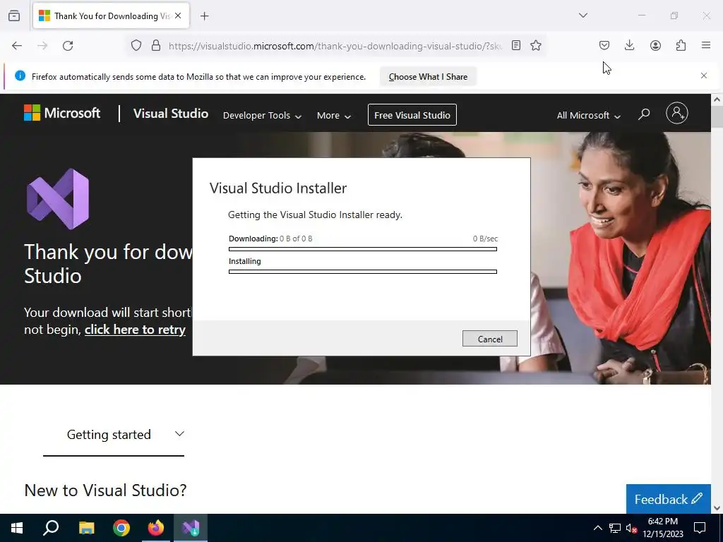Select Visual Studio Installer taskbar icon
Screen dimensions: 723x542
click(191, 528)
